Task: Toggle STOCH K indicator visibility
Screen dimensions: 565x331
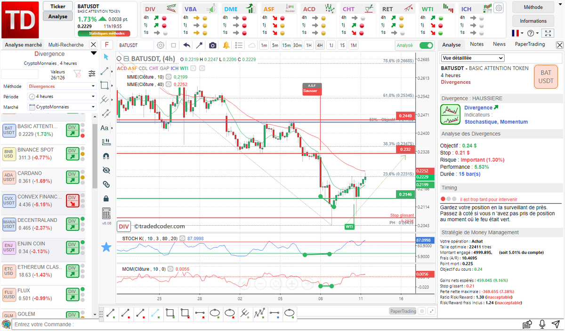Action: click(183, 239)
